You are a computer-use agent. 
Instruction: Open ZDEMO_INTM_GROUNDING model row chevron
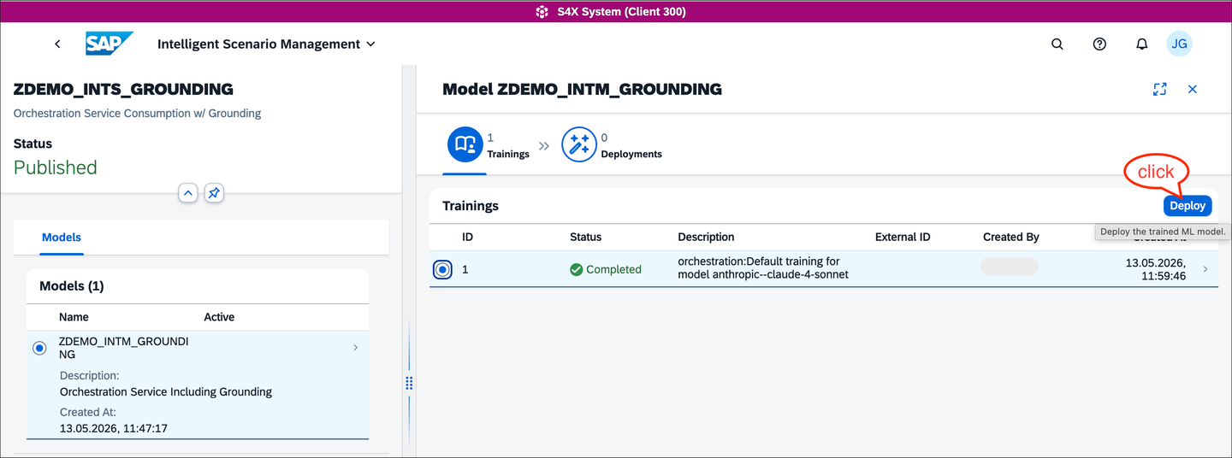(x=355, y=348)
